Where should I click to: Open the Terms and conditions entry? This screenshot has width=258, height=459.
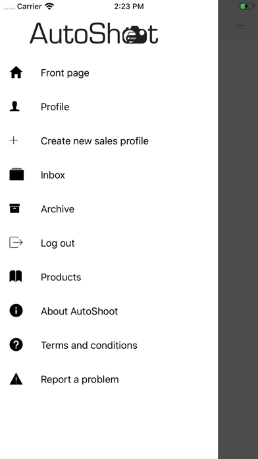click(109, 345)
